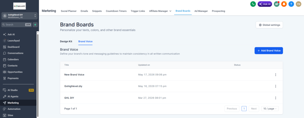The image size is (304, 118).
Task: Expand the Gohighlevel DIY account switcher
Action: [19, 16]
